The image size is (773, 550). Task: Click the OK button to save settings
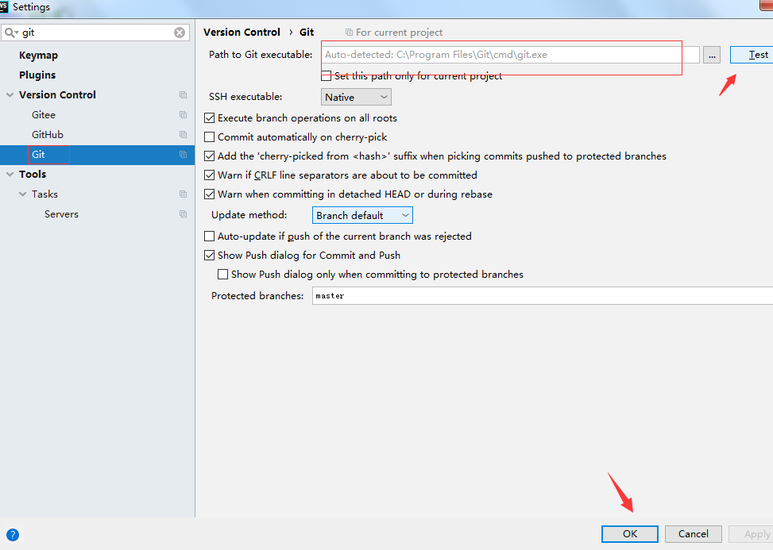(629, 534)
